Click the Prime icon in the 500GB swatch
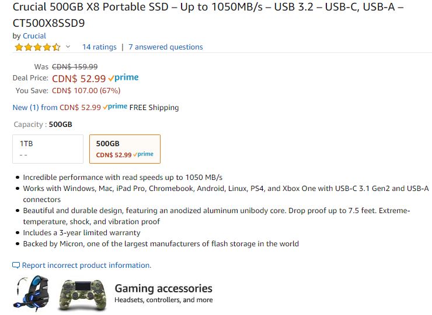Viewport: 432px width, 315px height. pyautogui.click(x=144, y=155)
